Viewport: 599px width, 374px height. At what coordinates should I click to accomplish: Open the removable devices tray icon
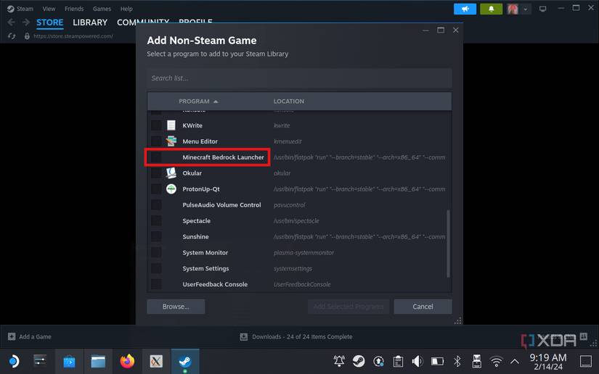point(477,361)
